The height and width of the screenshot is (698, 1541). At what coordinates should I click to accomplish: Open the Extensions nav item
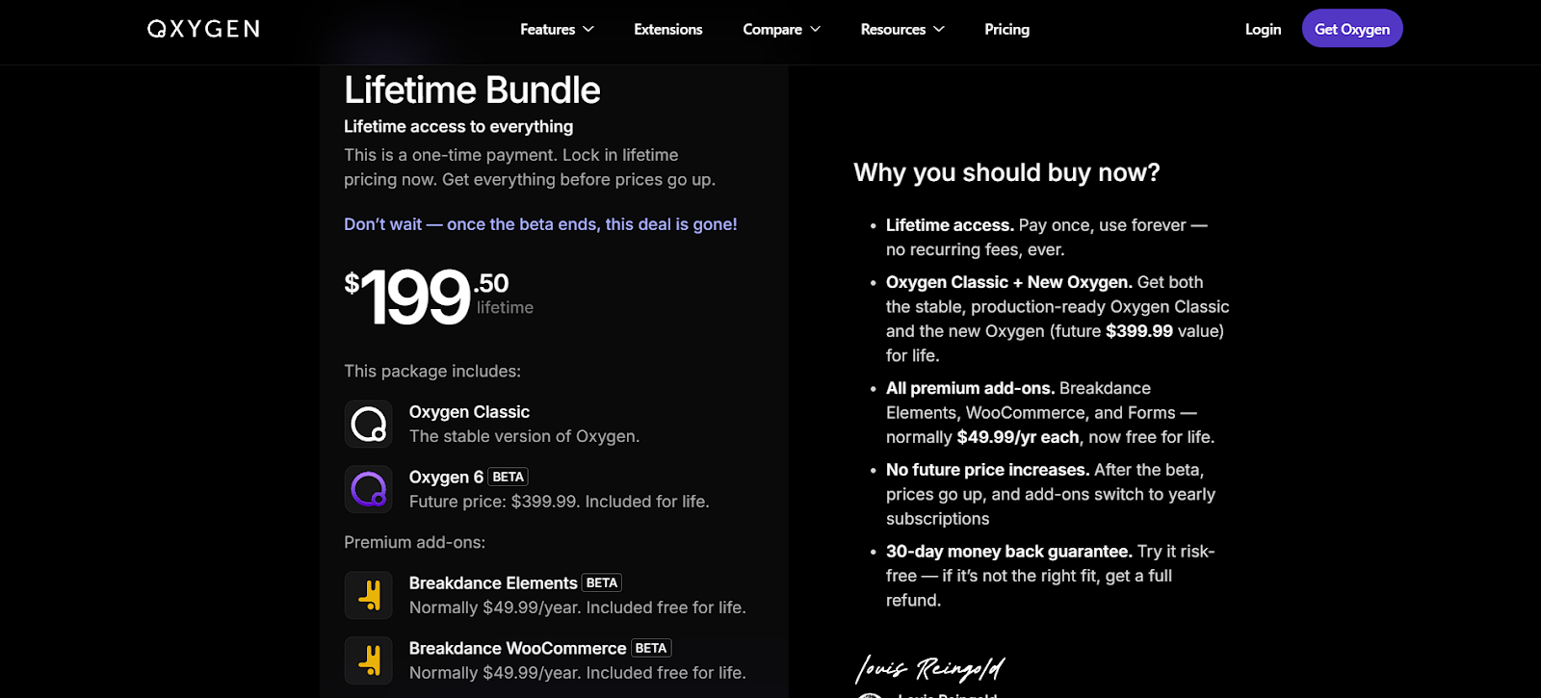tap(668, 30)
